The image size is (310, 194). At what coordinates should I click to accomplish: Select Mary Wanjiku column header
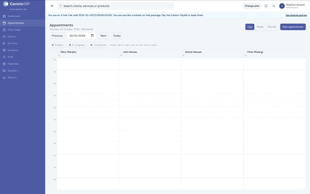point(88,54)
